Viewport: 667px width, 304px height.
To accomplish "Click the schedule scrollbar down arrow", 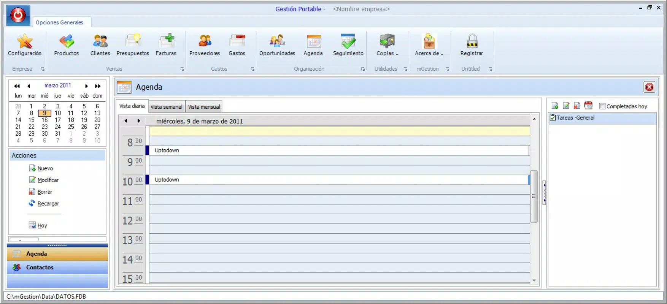I will [534, 280].
